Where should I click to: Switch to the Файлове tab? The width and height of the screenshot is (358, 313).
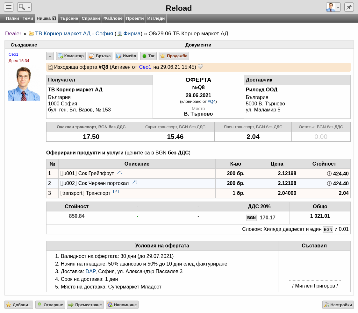click(113, 18)
